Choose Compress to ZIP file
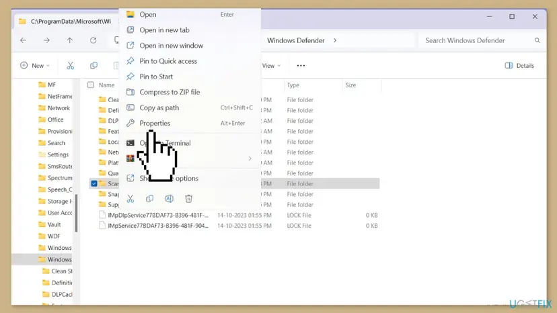The height and width of the screenshot is (313, 557). [x=190, y=92]
